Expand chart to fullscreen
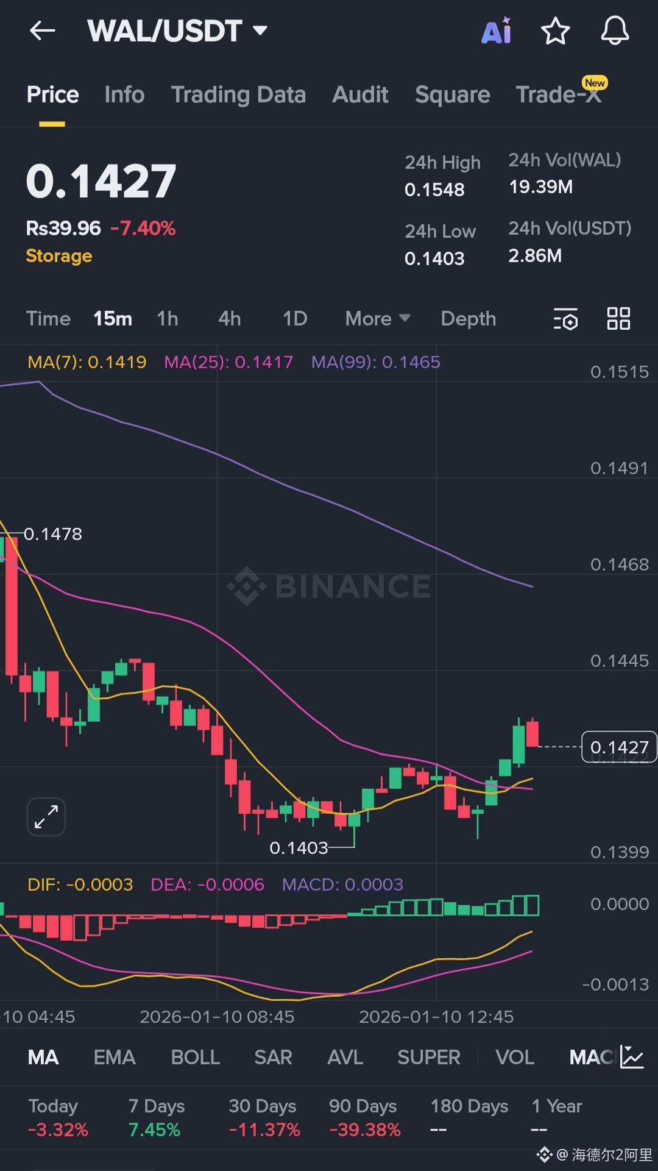This screenshot has height=1171, width=658. pos(46,816)
